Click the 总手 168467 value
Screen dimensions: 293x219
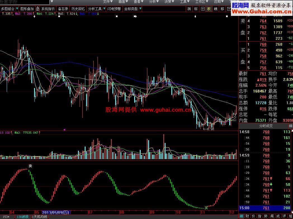pos(260,91)
